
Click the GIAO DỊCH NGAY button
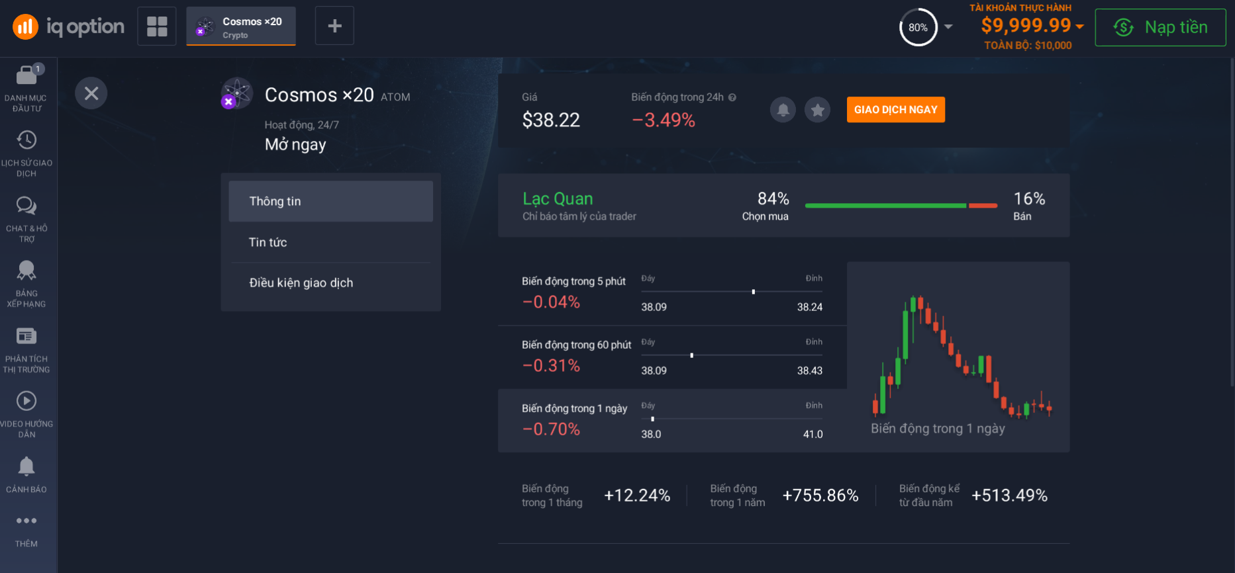point(895,110)
